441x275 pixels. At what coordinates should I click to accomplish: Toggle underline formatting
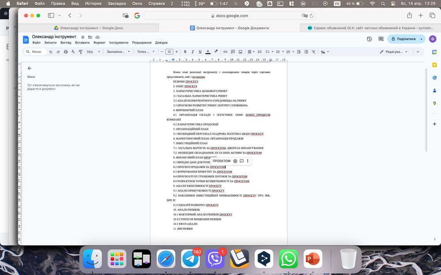(200, 52)
